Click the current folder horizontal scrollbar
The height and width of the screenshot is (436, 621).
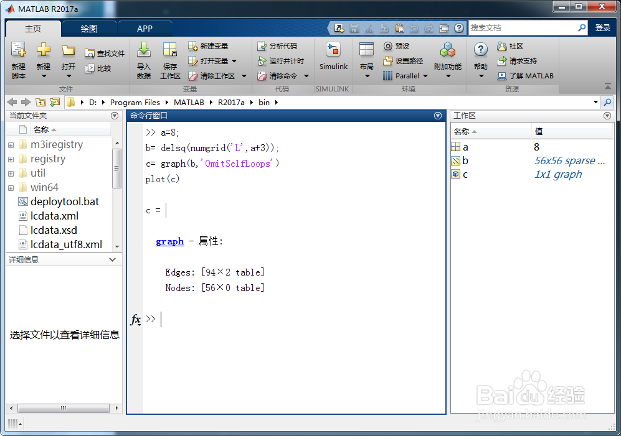tap(64, 408)
